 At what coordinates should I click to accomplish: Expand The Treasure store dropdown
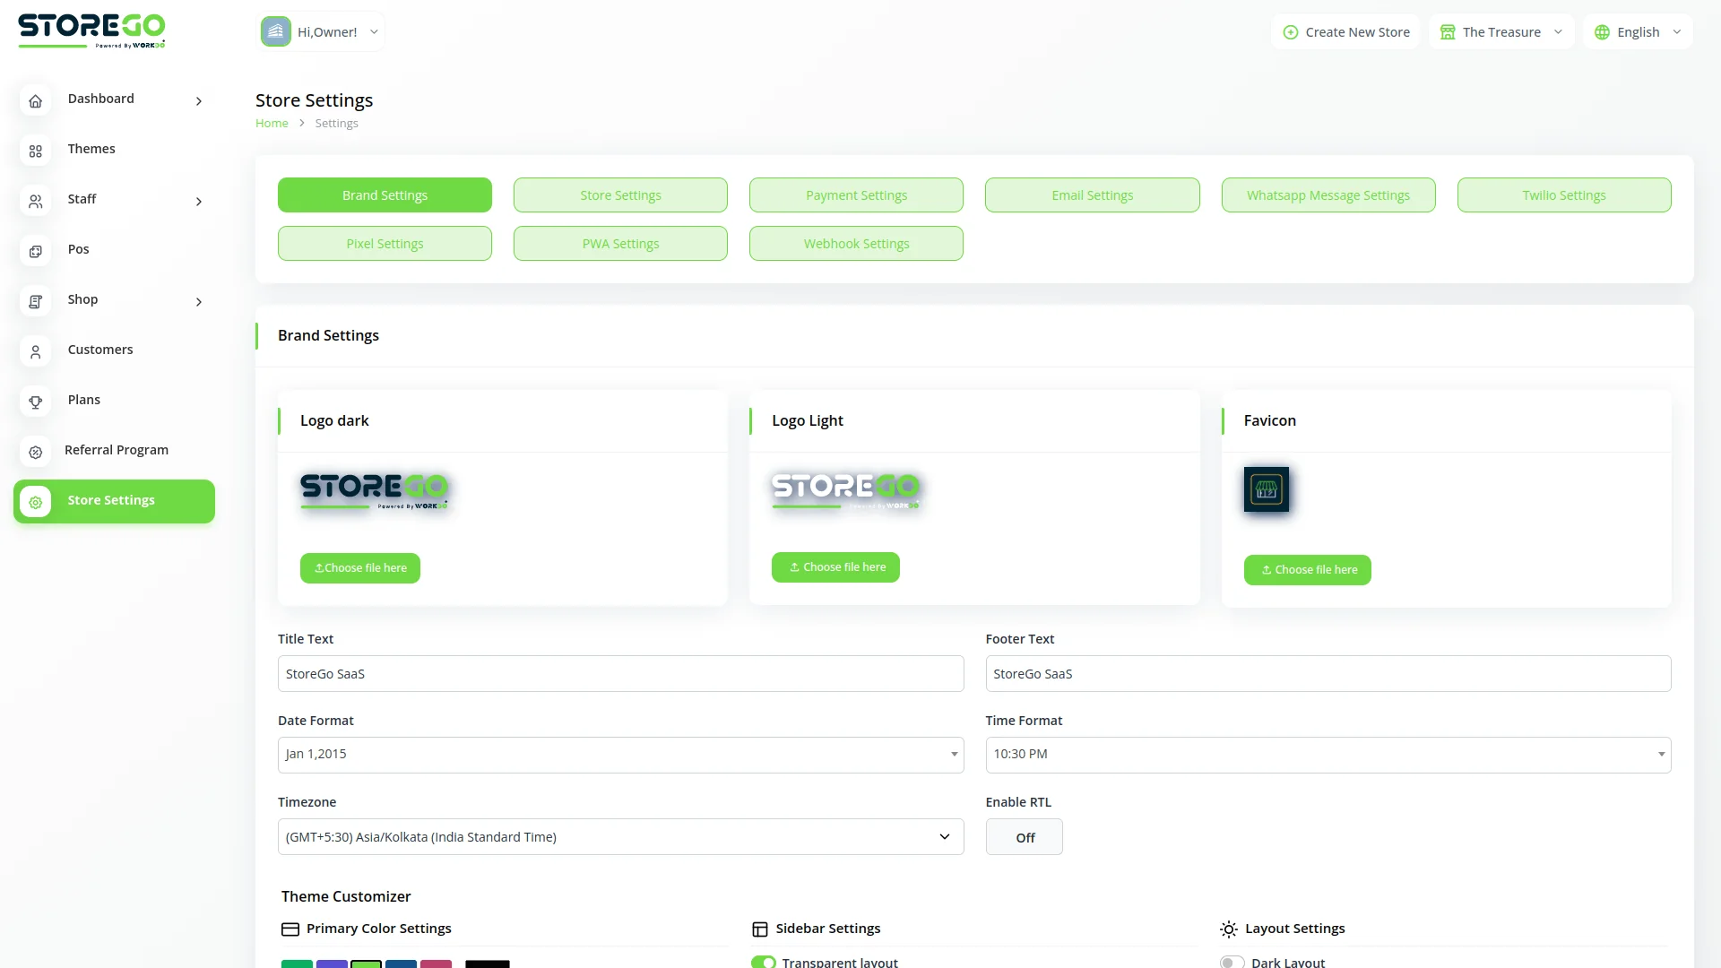pyautogui.click(x=1501, y=32)
